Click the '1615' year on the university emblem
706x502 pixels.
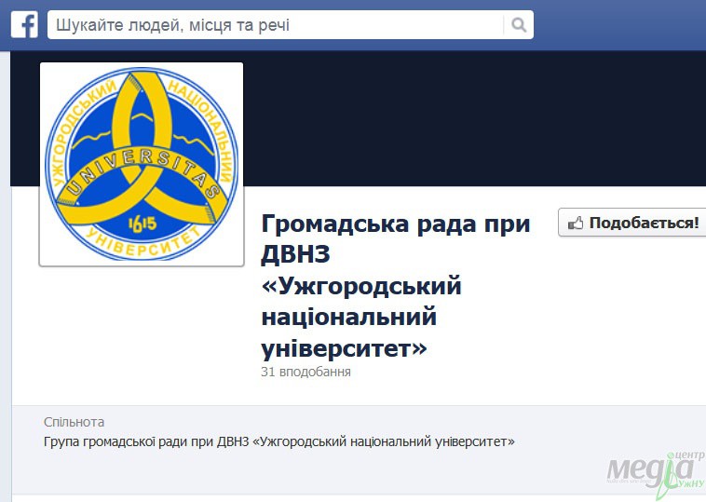pyautogui.click(x=143, y=224)
